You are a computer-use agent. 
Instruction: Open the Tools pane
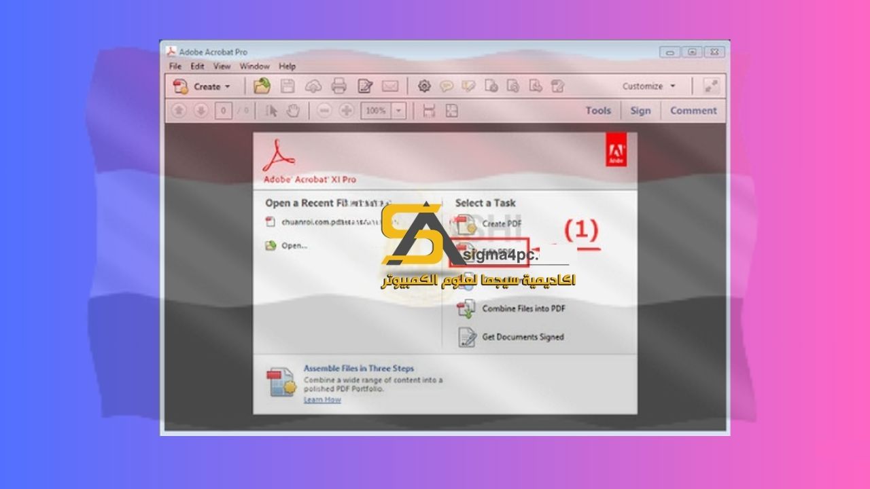pyautogui.click(x=598, y=111)
